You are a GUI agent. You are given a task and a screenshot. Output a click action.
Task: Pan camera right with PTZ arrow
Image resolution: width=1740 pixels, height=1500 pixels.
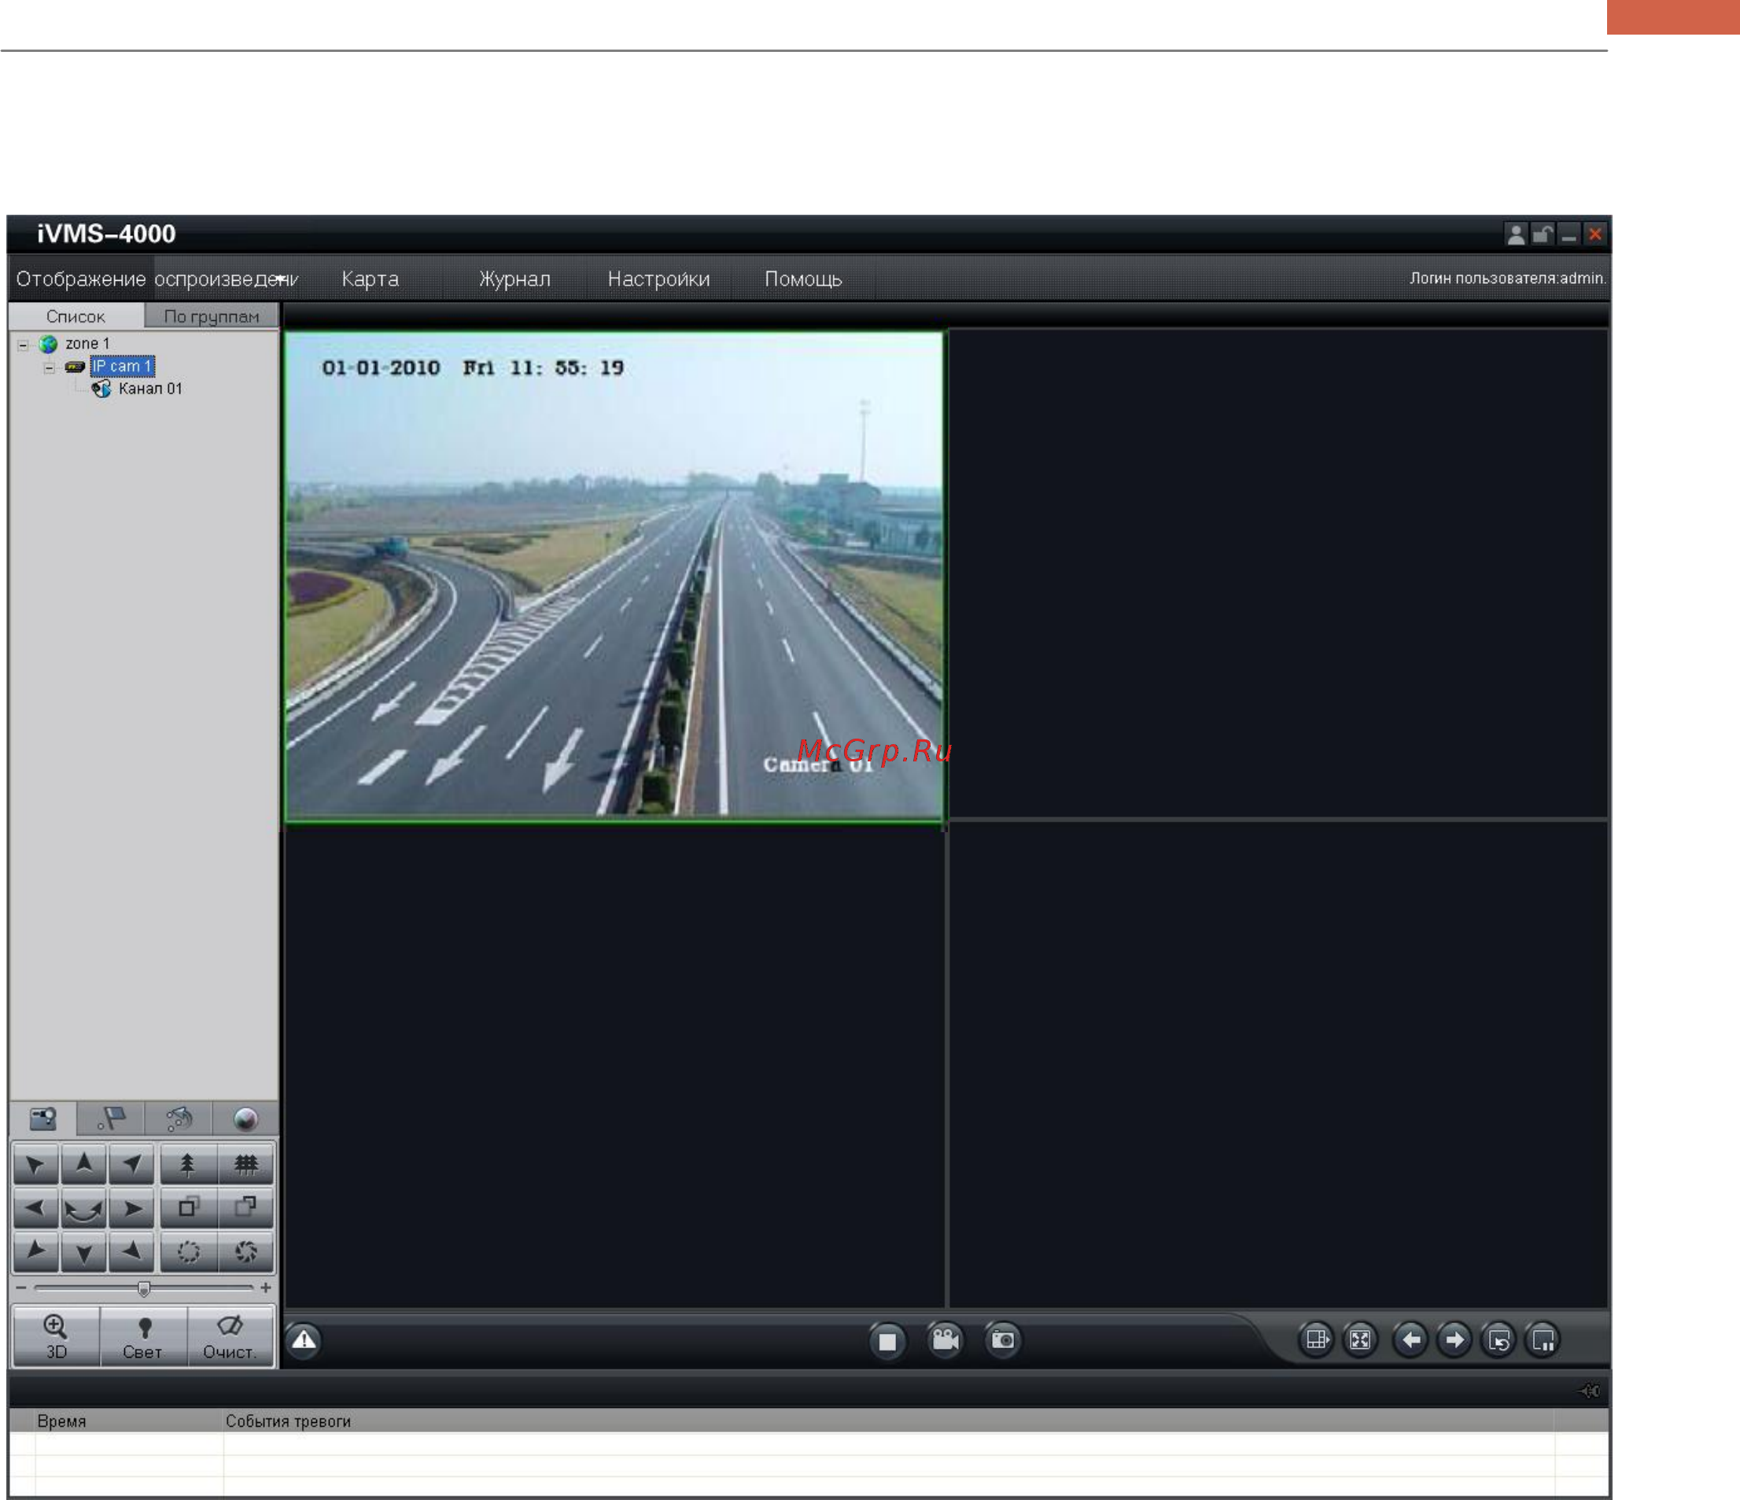[132, 1207]
